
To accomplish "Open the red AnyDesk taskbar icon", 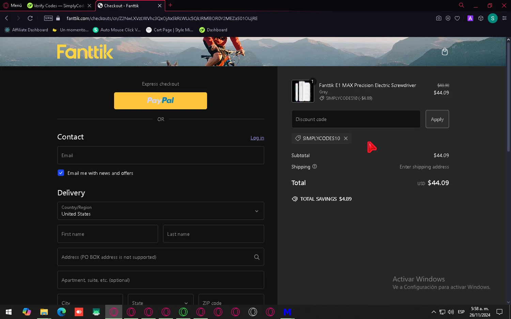I will pos(79,312).
